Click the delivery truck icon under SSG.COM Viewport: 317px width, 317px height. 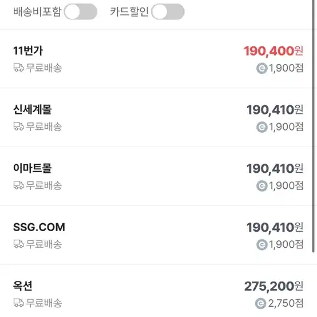[19, 244]
